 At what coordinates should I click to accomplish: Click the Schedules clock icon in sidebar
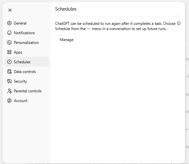tap(9, 62)
